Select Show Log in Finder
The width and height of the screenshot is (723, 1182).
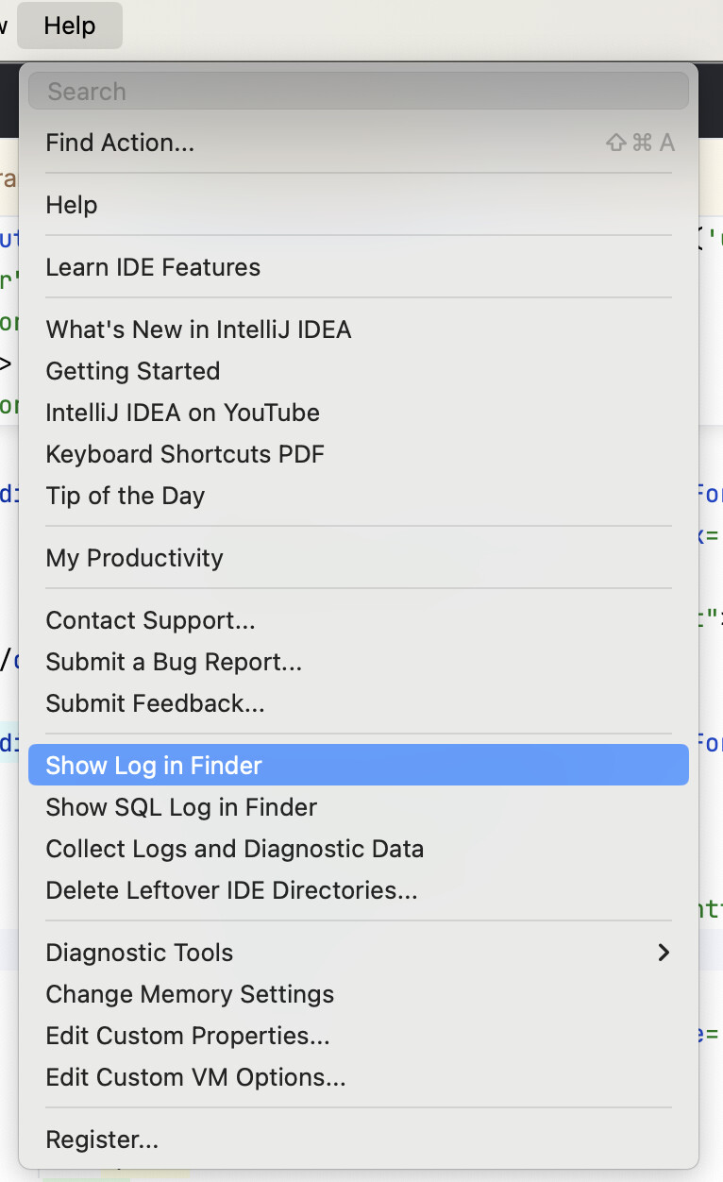[154, 766]
